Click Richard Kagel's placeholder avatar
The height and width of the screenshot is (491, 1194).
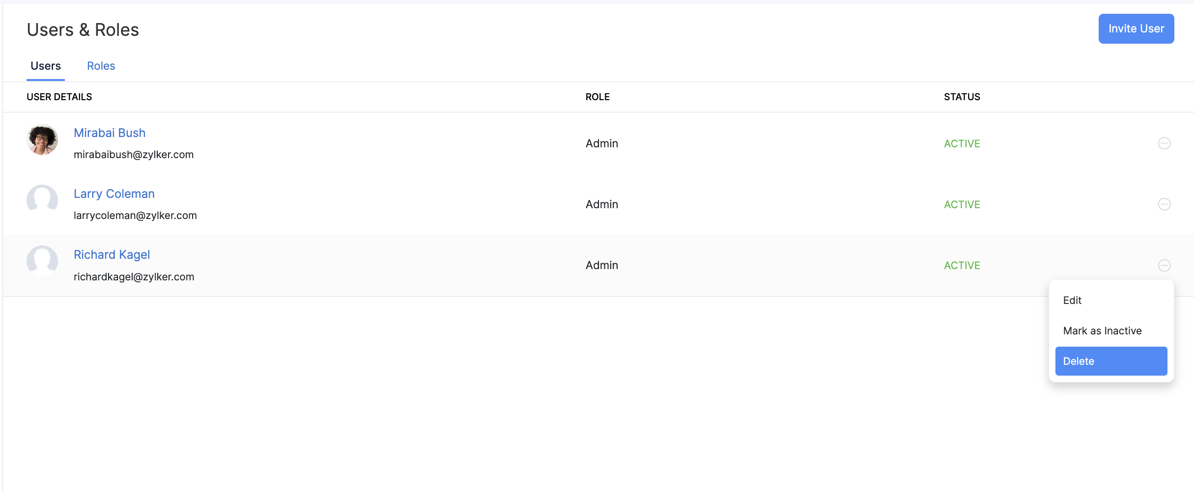(42, 261)
